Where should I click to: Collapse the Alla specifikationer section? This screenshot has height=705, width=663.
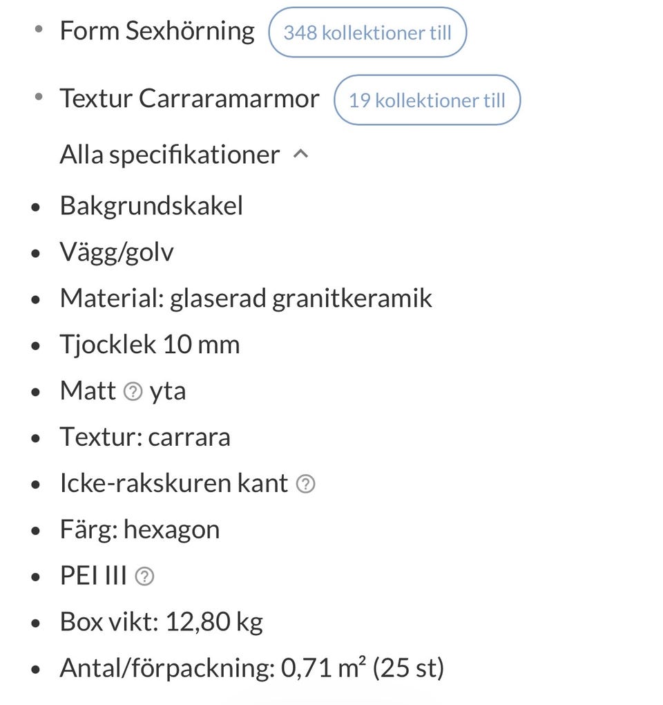170,155
